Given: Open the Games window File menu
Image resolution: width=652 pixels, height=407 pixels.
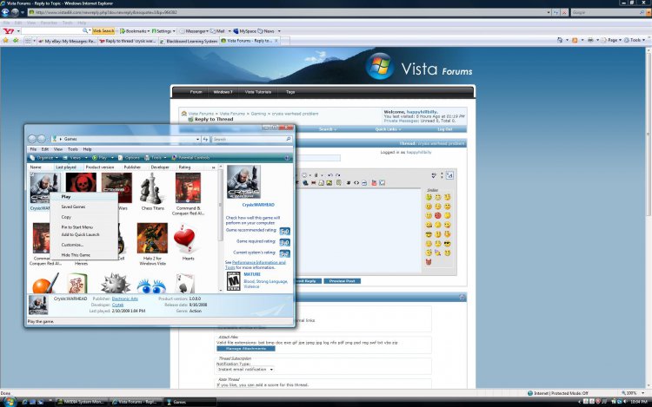Looking at the screenshot, I should 33,149.
